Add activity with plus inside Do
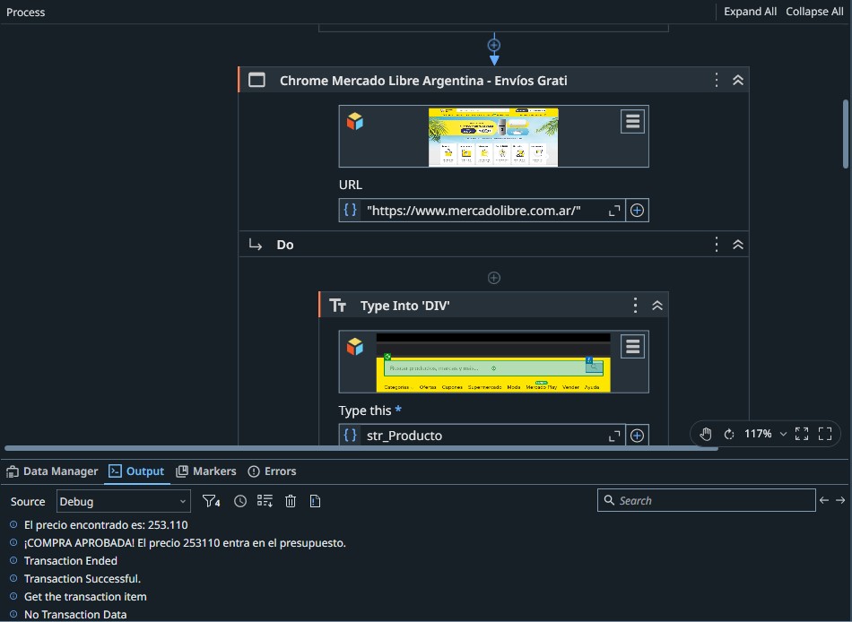Viewport: 852px width, 622px height. (x=494, y=278)
